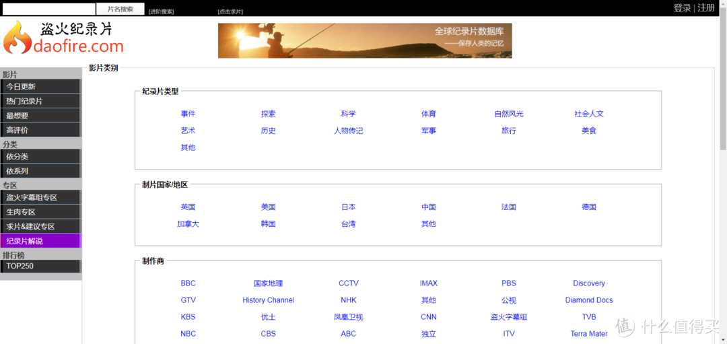Open 最想要 in the sidebar
This screenshot has width=727, height=344.
(x=41, y=116)
